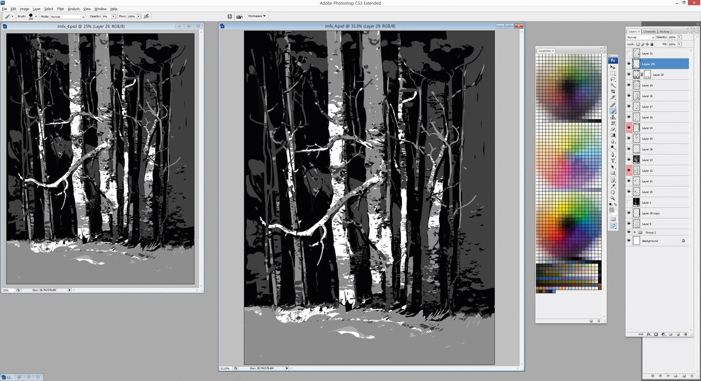Select the Clone Stamp tool
This screenshot has height=381, width=701.
[x=614, y=118]
